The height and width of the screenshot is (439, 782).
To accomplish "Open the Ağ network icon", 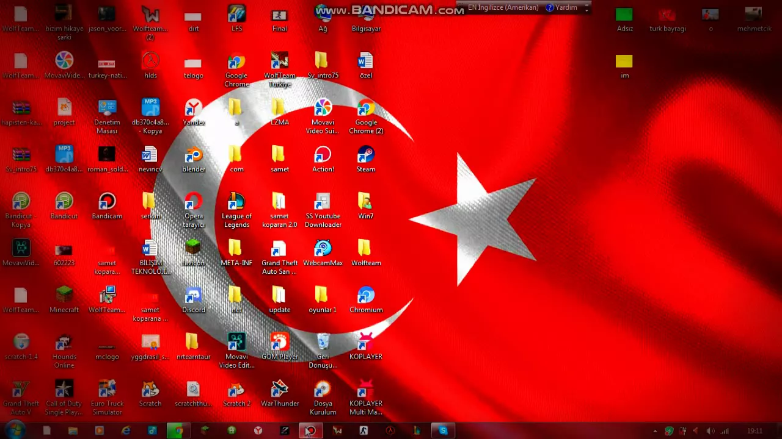I will [x=323, y=18].
